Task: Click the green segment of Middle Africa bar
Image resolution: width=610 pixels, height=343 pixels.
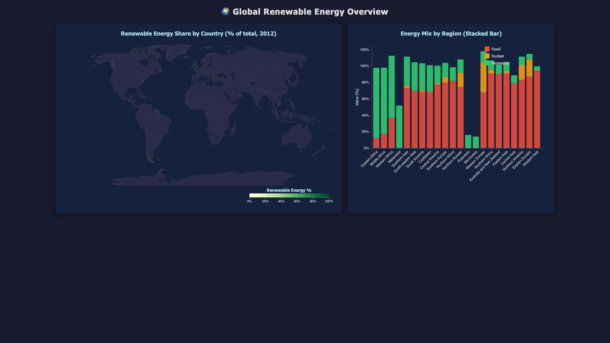Action: point(384,101)
